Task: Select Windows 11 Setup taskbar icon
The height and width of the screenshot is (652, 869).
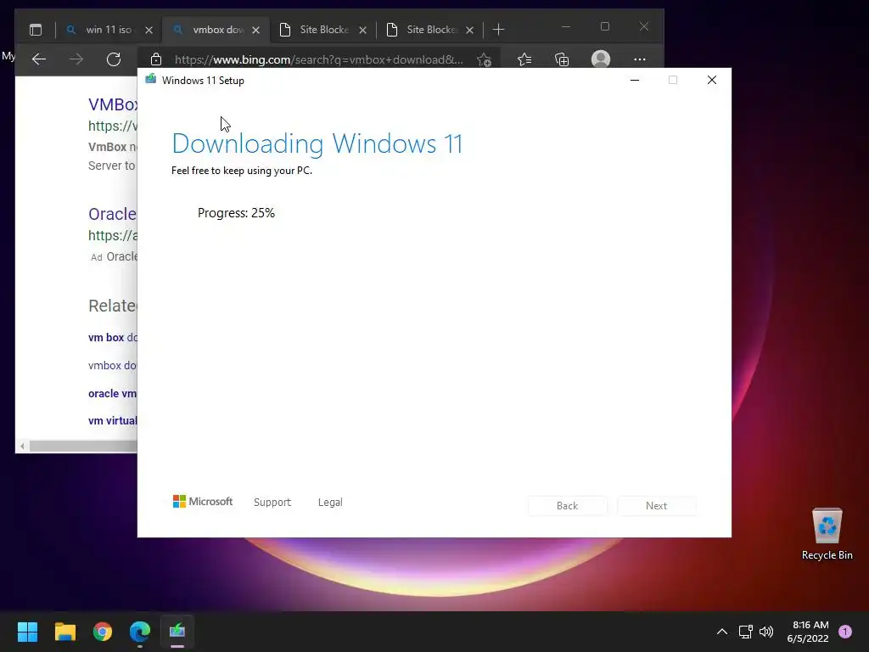Action: pyautogui.click(x=177, y=632)
